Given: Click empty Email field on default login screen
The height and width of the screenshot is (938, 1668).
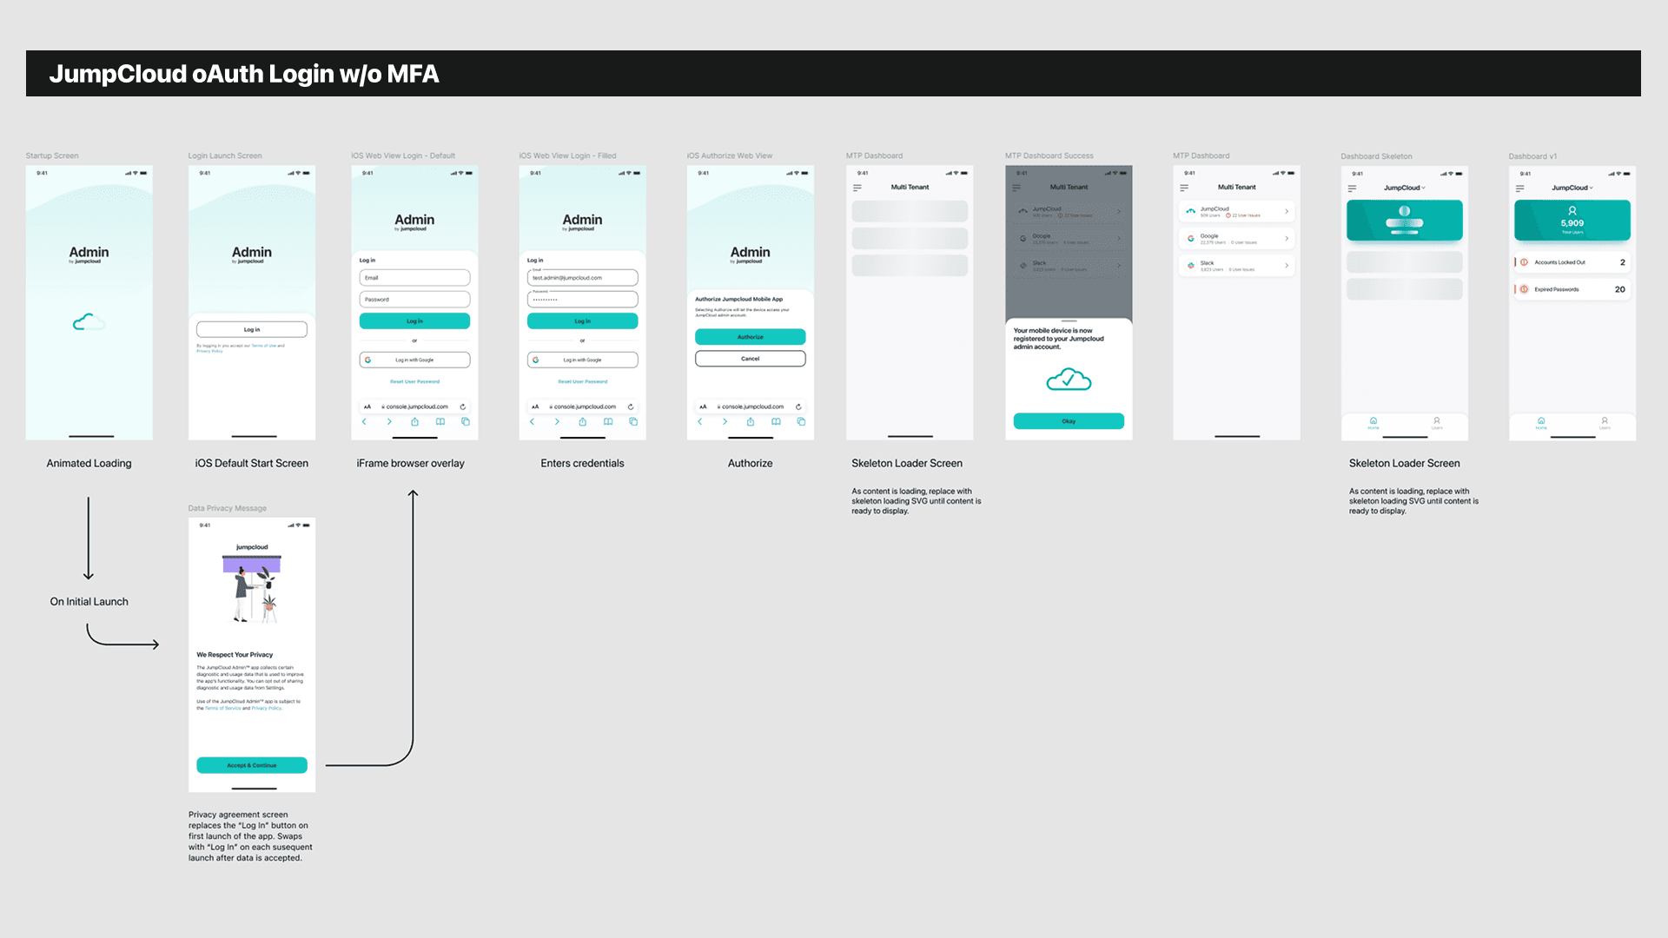Looking at the screenshot, I should 414,278.
